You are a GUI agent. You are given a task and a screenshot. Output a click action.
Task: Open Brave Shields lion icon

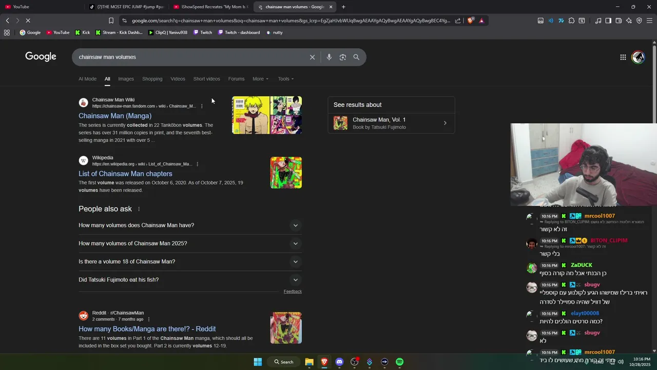470,21
